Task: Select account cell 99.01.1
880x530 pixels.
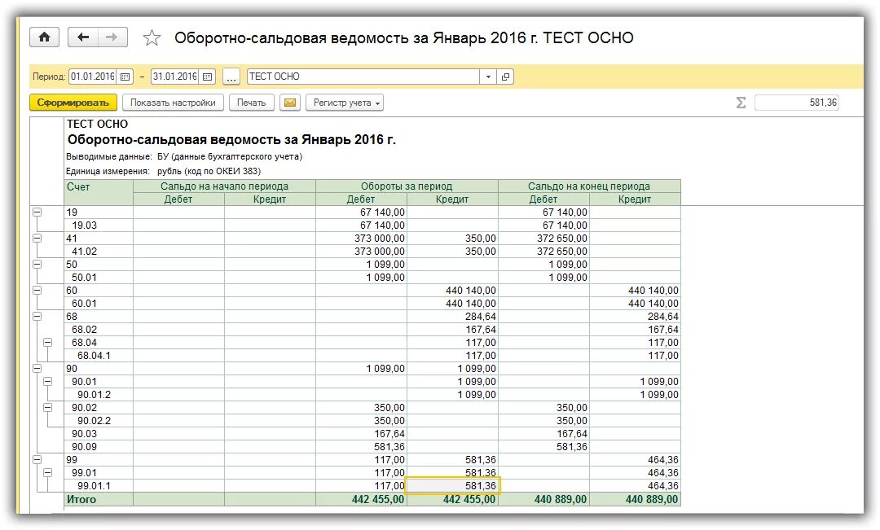Action: click(99, 486)
